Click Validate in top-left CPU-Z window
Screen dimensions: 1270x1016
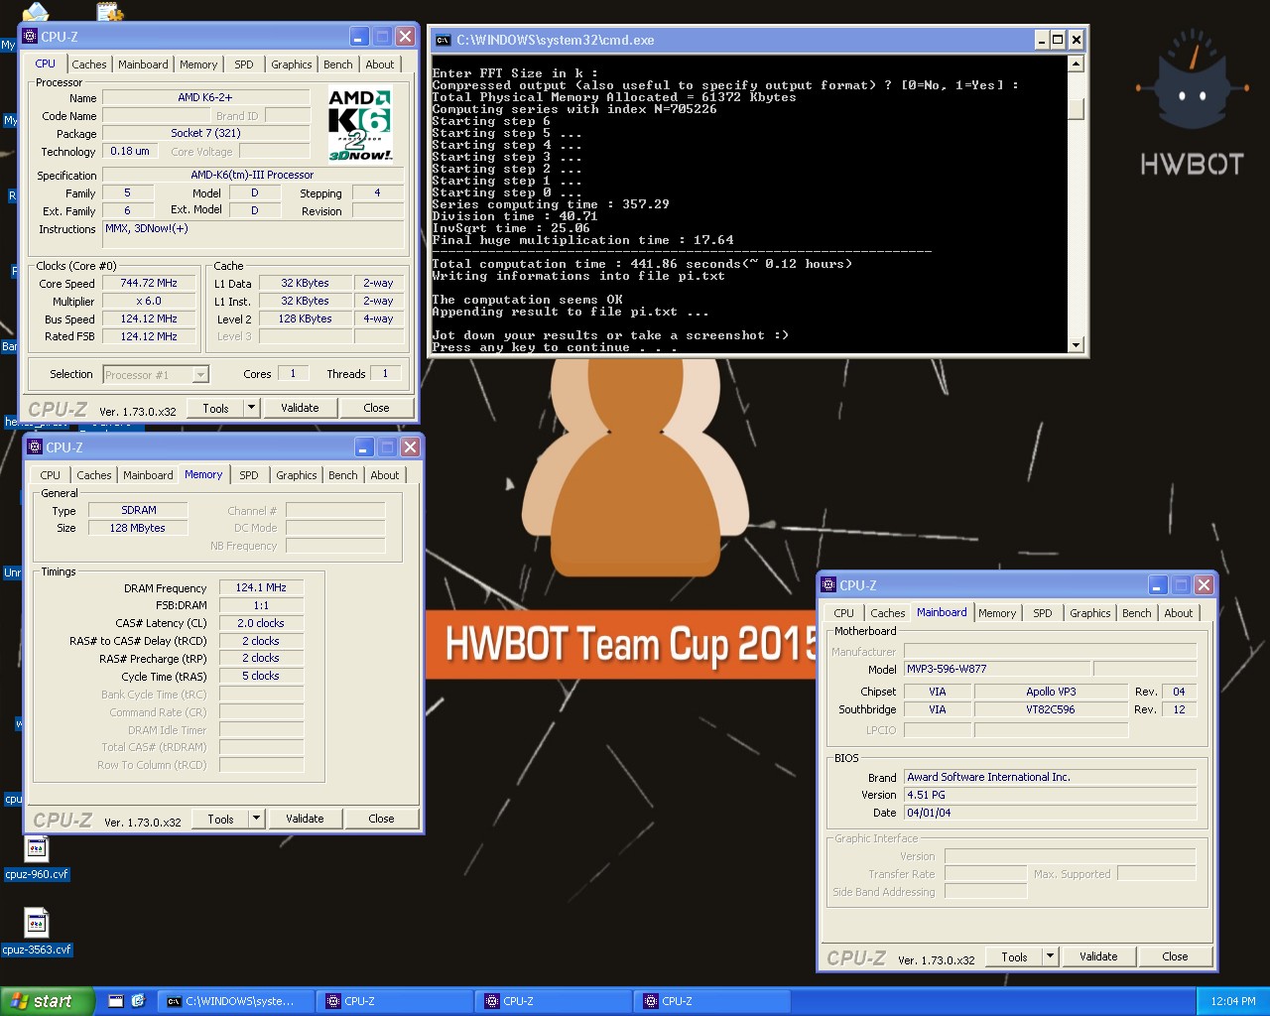pos(300,408)
